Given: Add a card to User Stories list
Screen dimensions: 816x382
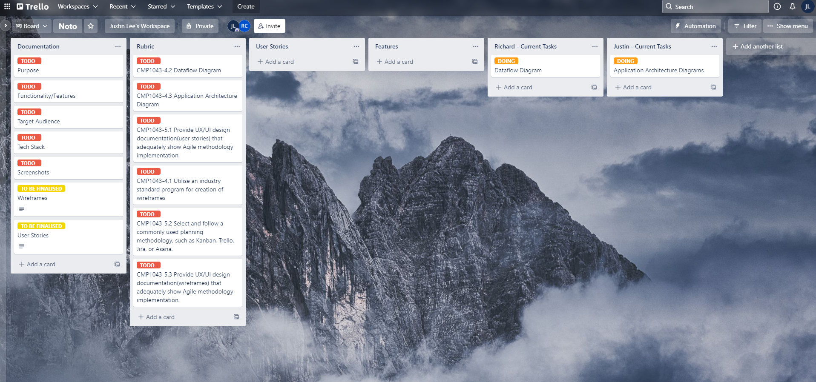Looking at the screenshot, I should click(276, 62).
